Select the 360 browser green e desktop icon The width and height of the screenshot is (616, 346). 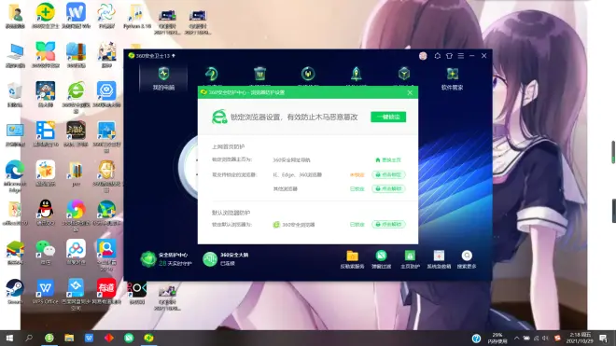76,97
